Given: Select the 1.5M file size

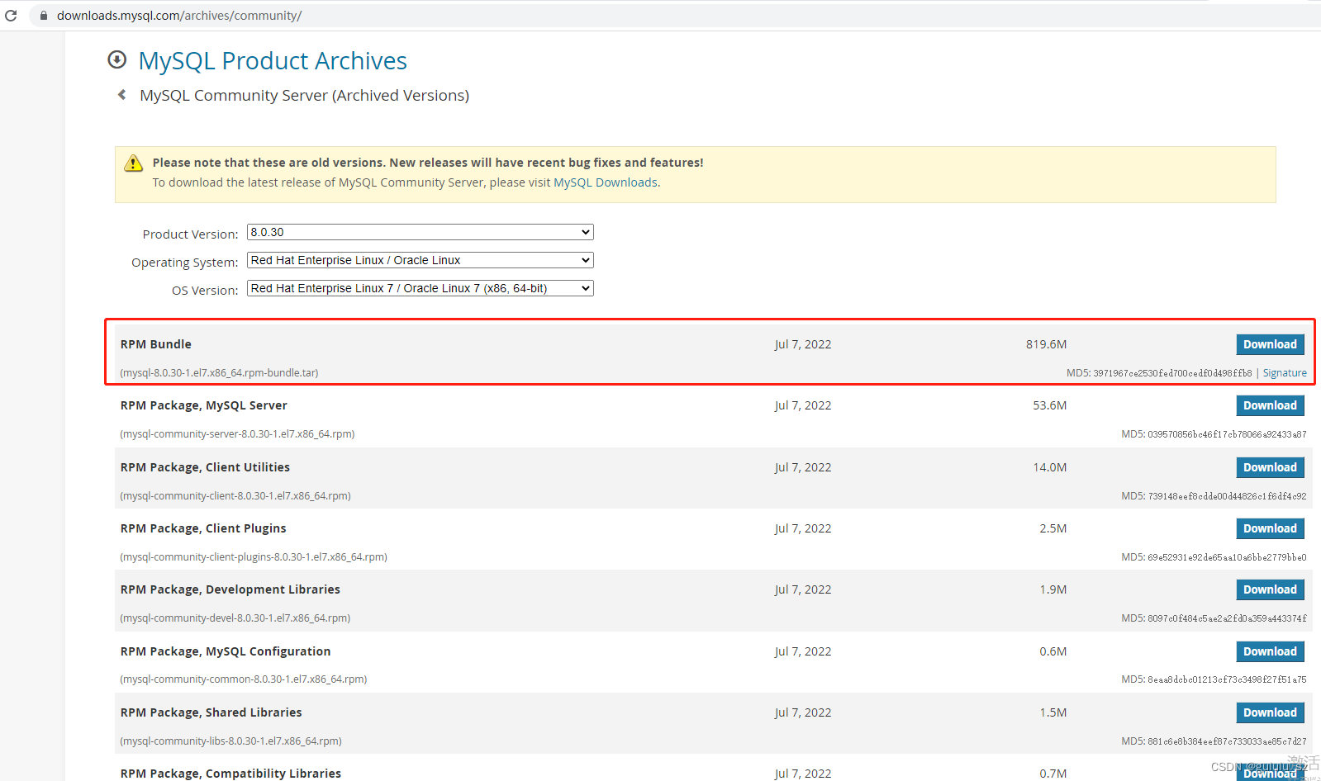Looking at the screenshot, I should pos(1053,712).
